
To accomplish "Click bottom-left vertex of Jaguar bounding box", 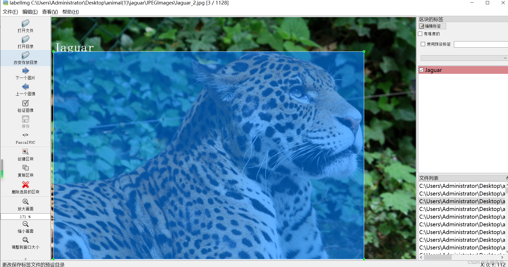I will coord(54,259).
